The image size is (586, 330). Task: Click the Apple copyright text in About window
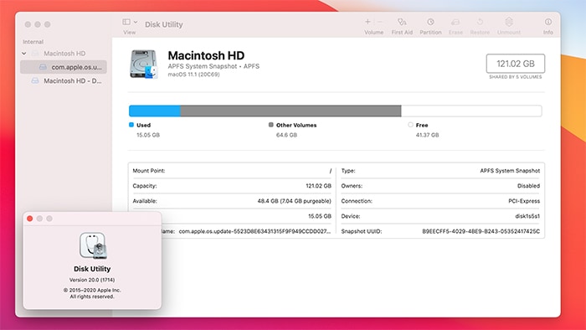[x=92, y=293]
